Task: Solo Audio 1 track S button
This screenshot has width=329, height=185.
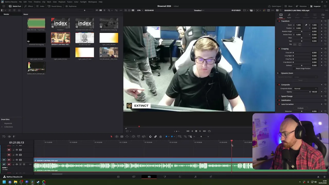Action: [20, 164]
